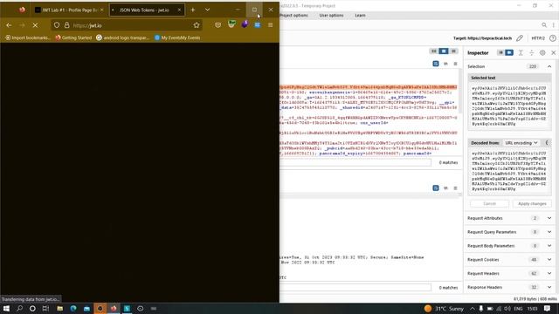Image resolution: width=559 pixels, height=314 pixels.
Task: Open a new Firefox tab
Action: click(x=192, y=10)
